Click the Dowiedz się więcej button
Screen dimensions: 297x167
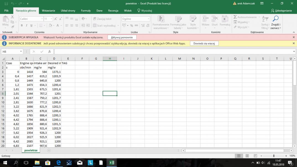204,43
